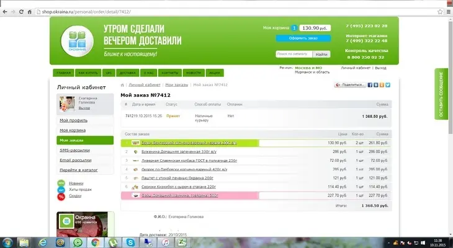This screenshot has width=453, height=248.
Task: Open iTunes from the taskbar
Action: tap(166, 242)
